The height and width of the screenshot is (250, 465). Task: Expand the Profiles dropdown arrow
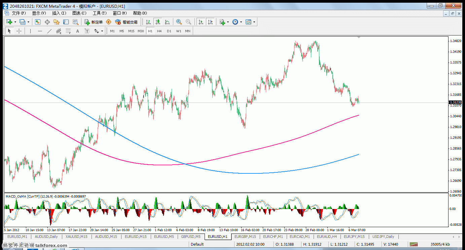(x=28, y=22)
